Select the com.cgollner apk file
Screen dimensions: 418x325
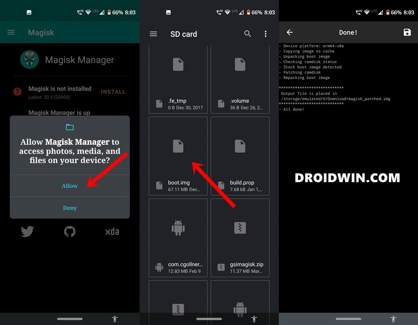coord(178,238)
